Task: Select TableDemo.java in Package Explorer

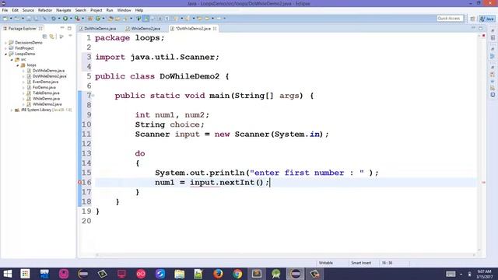Action: pos(46,93)
